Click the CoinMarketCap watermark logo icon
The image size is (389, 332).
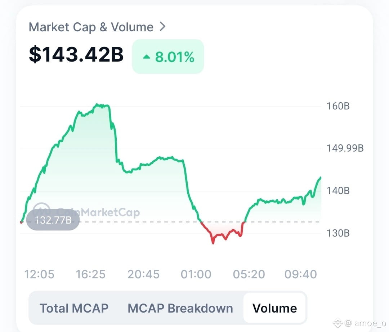coord(41,210)
